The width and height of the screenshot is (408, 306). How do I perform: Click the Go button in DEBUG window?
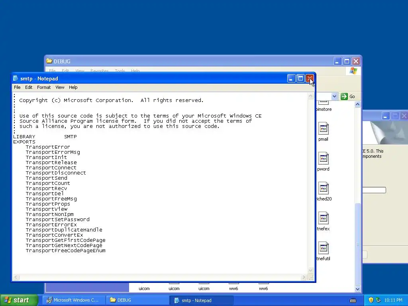348,96
